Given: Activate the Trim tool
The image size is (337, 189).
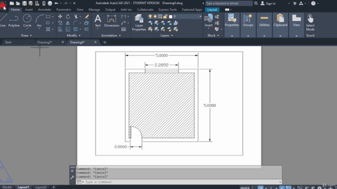Looking at the screenshot, I should [76, 17].
